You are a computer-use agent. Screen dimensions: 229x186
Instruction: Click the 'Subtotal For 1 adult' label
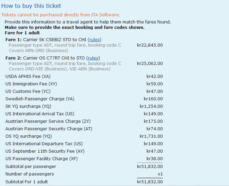[27, 182]
